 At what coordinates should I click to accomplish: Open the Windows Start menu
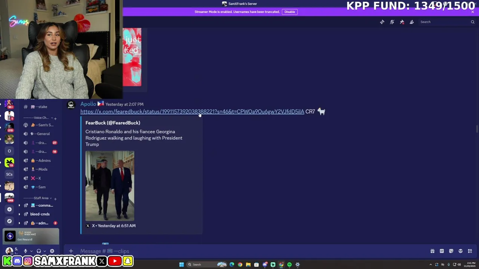click(181, 265)
